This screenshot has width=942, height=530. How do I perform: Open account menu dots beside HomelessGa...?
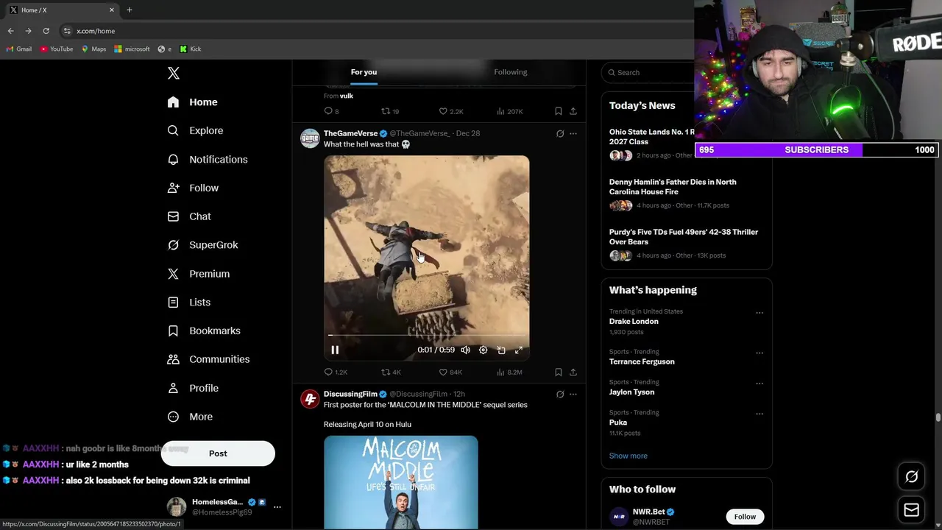click(x=277, y=507)
